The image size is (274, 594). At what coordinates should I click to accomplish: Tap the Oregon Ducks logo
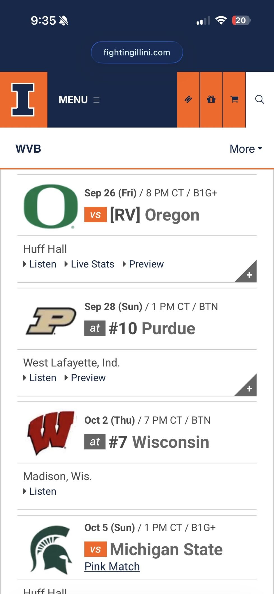click(51, 206)
